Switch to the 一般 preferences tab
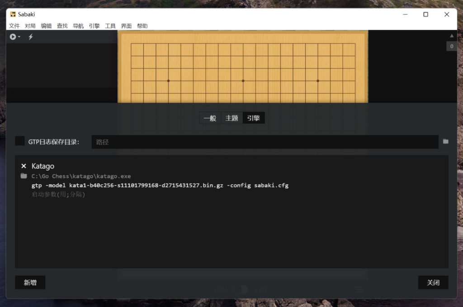 (210, 118)
